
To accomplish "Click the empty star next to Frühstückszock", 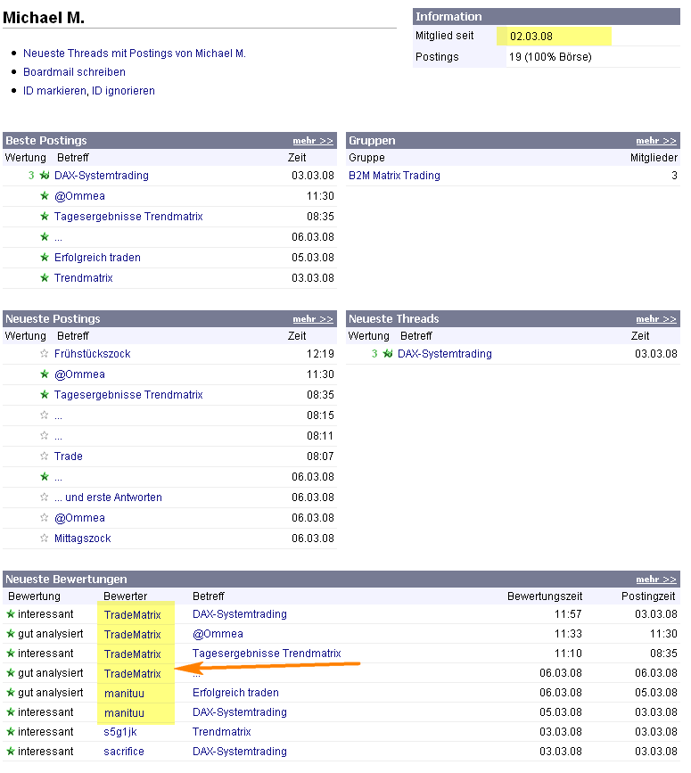I will click(x=43, y=354).
